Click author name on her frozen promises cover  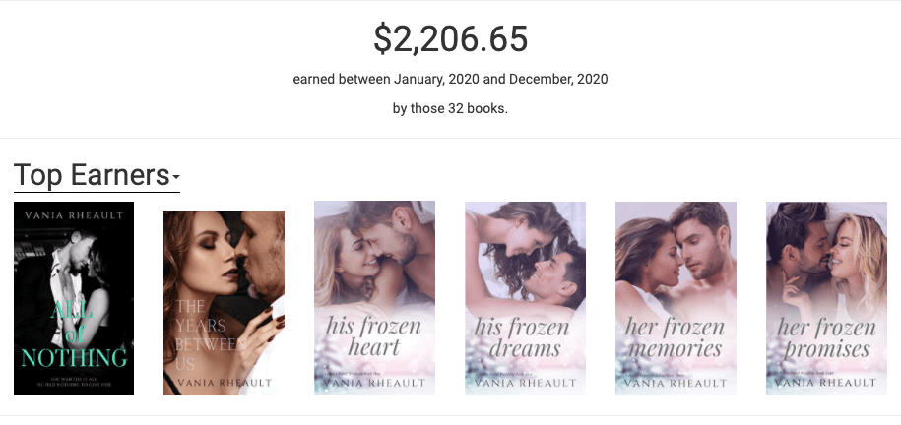pyautogui.click(x=826, y=383)
